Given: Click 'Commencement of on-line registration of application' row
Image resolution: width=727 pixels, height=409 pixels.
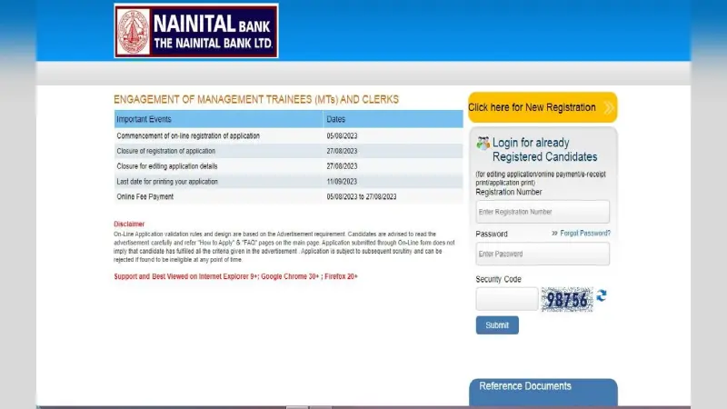Looking at the screenshot, I should pos(288,135).
